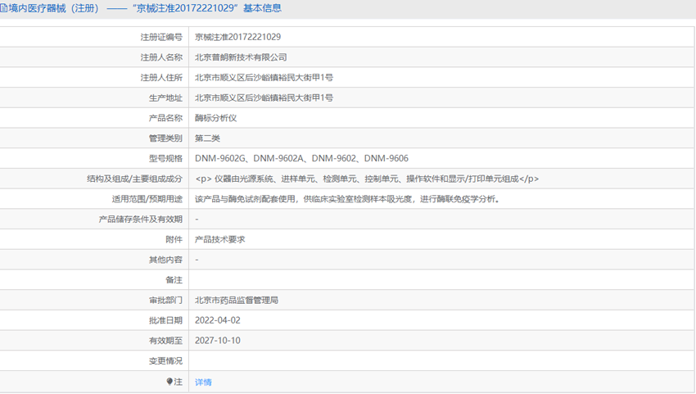Select product name 酶标分析仪
The image size is (696, 394).
pos(215,118)
